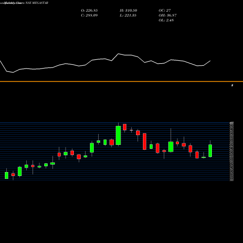Click the first green candlestick at the far left
The width and height of the screenshot is (243, 243).
click(x=6, y=175)
